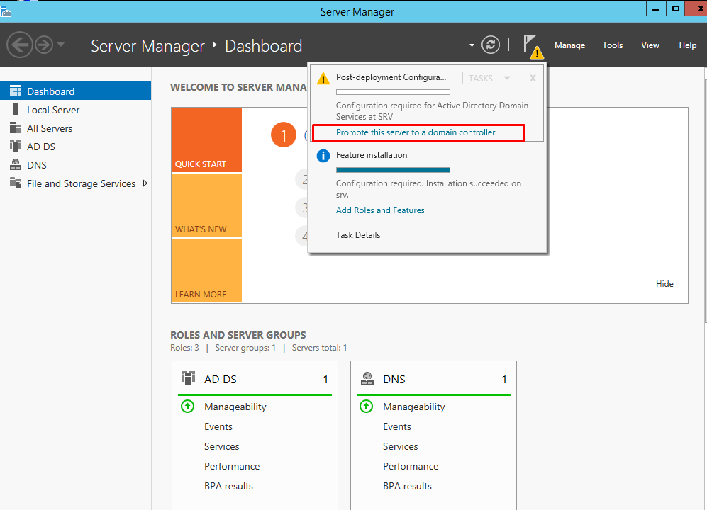Image resolution: width=707 pixels, height=510 pixels.
Task: Open the Manage menu
Action: 569,45
